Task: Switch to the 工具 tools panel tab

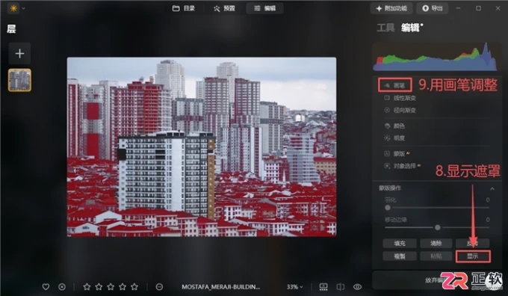Action: point(385,28)
